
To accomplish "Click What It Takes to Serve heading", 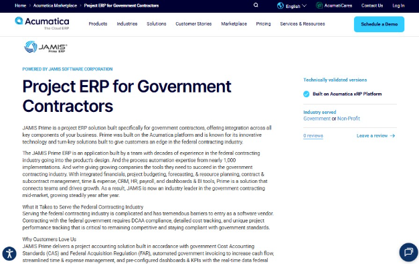I will pyautogui.click(x=83, y=207).
